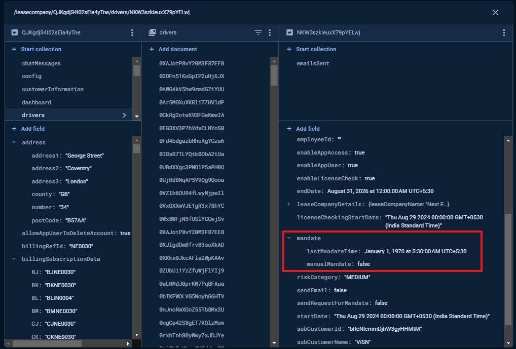516x349 pixels.
Task: Click the filter icon in the drivers column
Action: [x=258, y=32]
